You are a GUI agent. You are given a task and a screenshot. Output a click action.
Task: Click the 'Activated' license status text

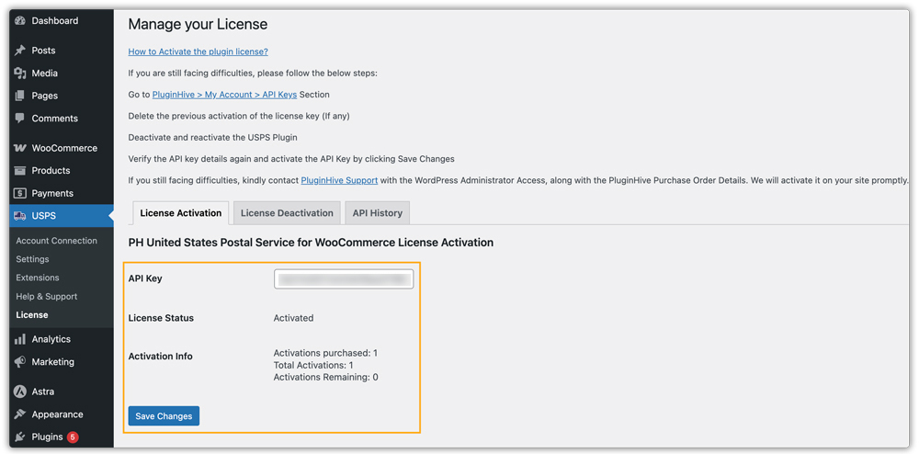click(294, 318)
